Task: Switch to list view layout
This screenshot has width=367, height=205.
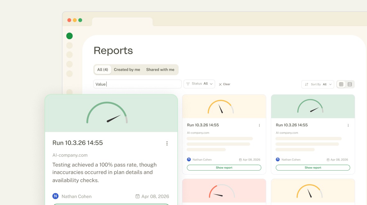Action: [350, 84]
